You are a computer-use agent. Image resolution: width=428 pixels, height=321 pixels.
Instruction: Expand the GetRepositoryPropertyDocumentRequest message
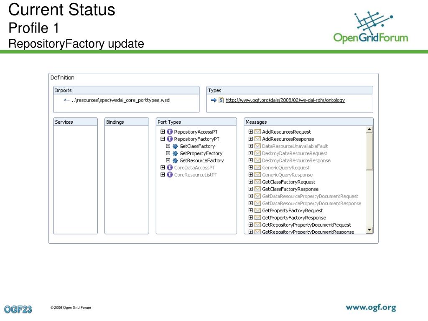click(x=251, y=224)
